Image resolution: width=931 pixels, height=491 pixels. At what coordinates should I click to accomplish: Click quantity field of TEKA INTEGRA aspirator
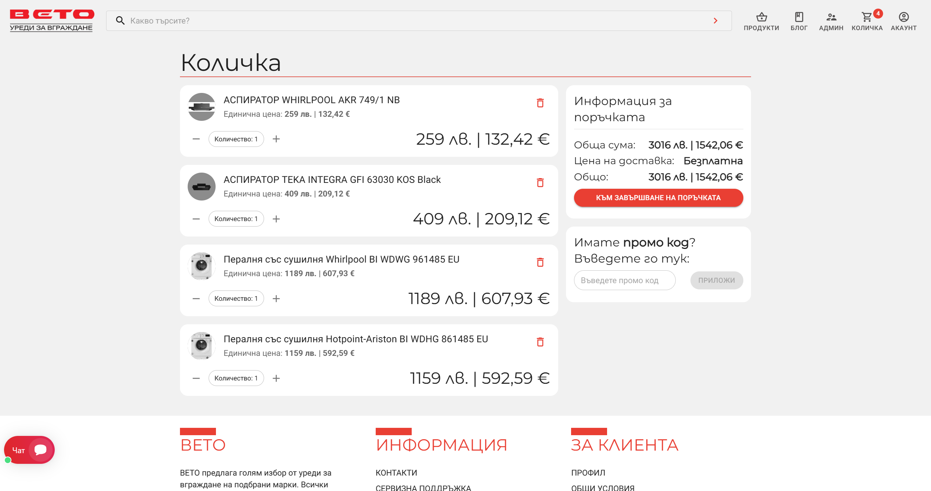[x=236, y=219]
